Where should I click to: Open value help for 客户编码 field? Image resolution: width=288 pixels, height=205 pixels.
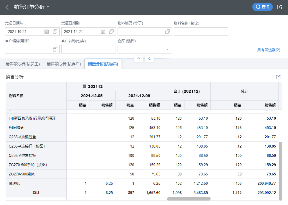click(55, 49)
